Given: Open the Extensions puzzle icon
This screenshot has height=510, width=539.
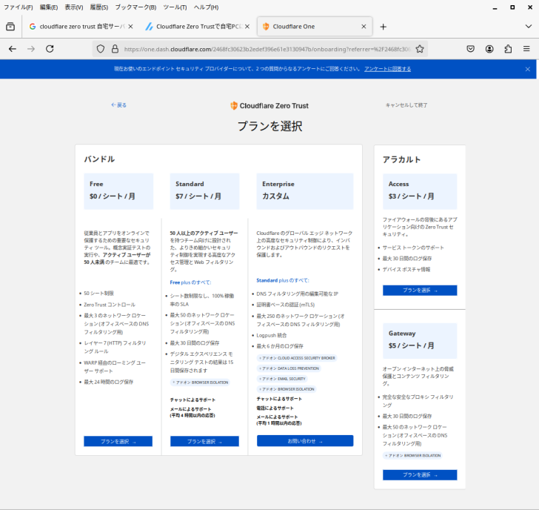Looking at the screenshot, I should [x=508, y=49].
